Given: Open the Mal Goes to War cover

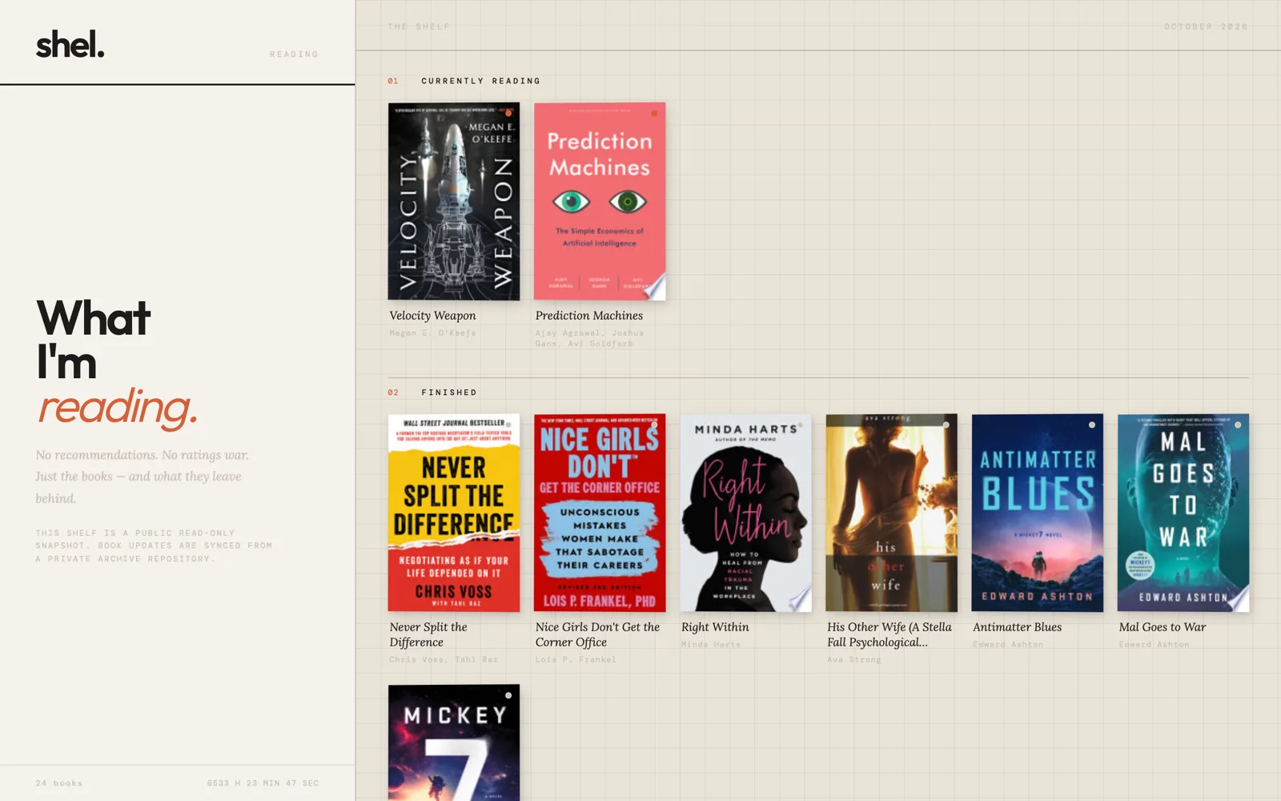Looking at the screenshot, I should [x=1183, y=513].
